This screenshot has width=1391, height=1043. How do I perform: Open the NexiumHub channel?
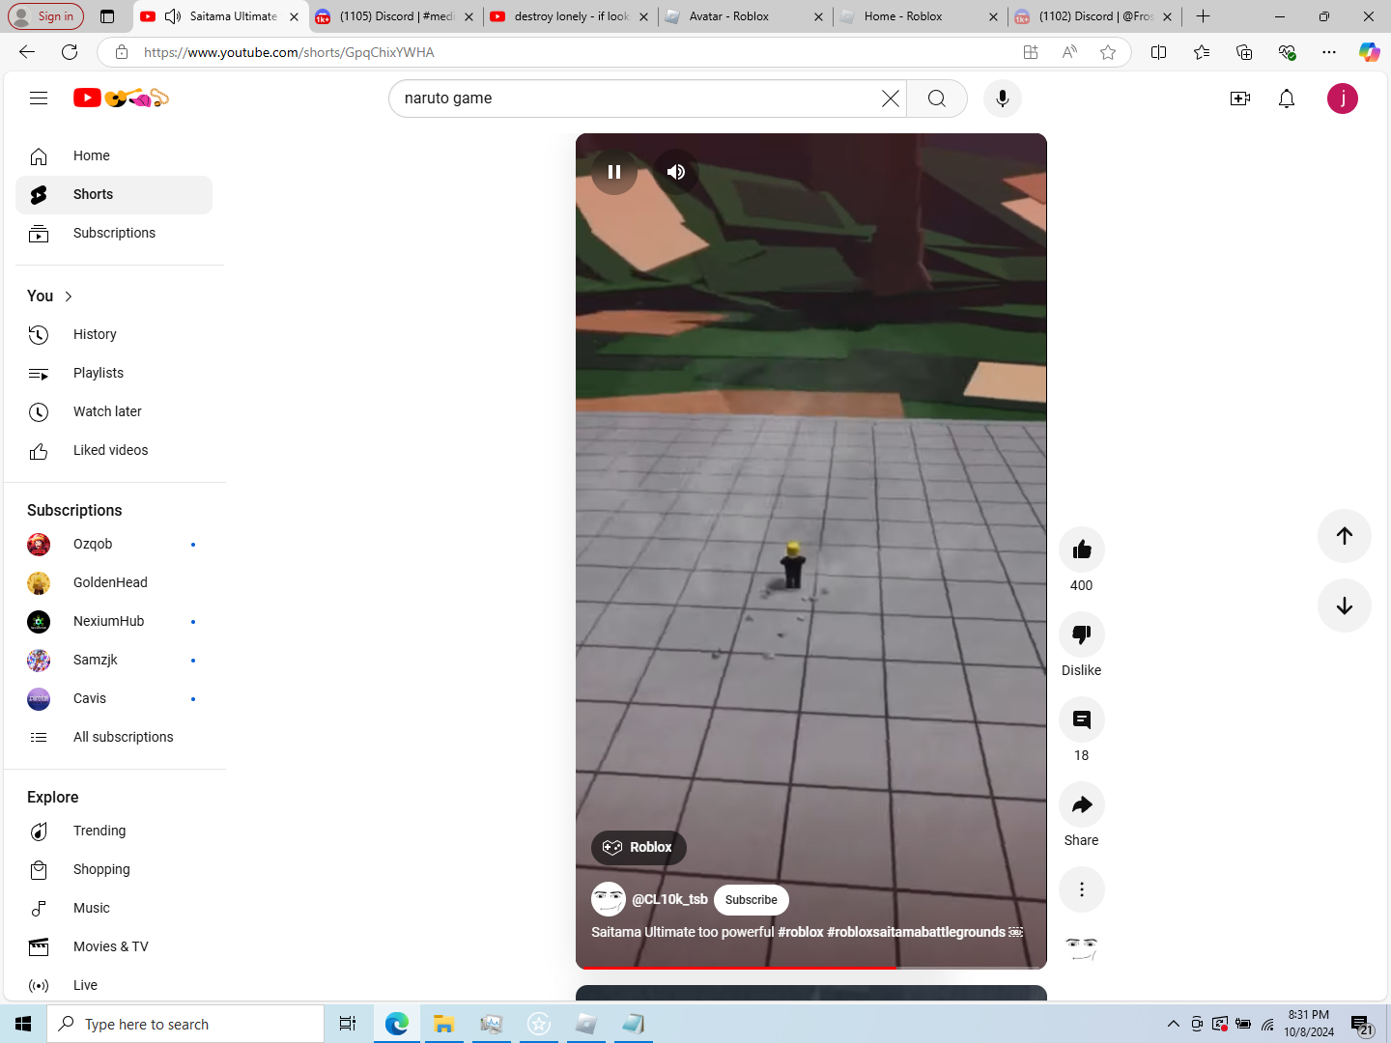click(114, 621)
